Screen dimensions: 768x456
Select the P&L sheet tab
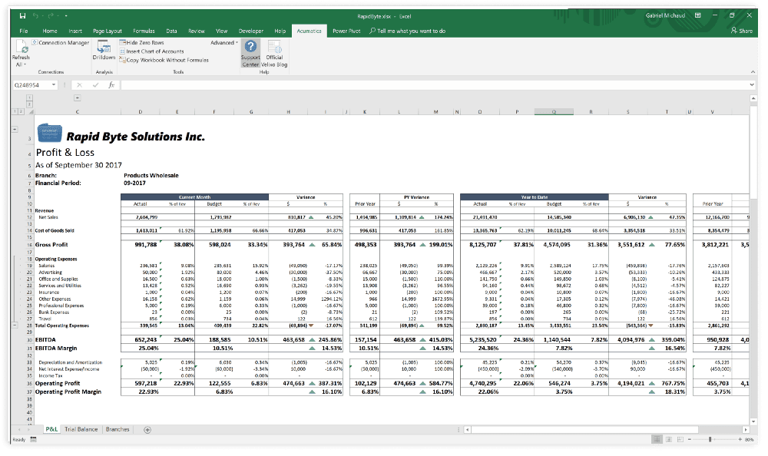(51, 430)
